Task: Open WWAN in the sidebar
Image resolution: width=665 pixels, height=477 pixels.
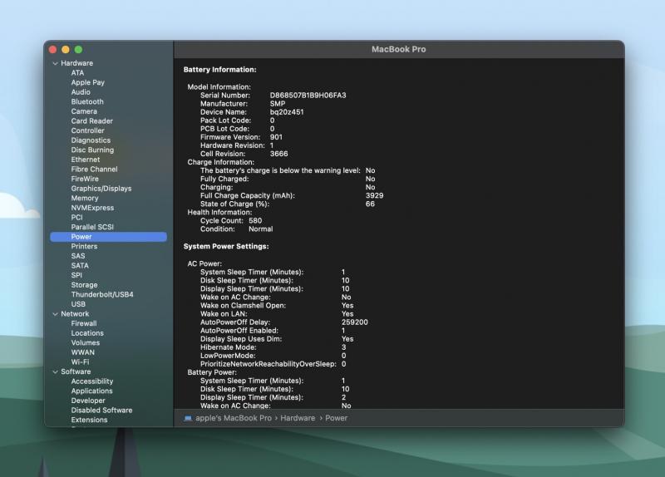Action: pyautogui.click(x=83, y=353)
